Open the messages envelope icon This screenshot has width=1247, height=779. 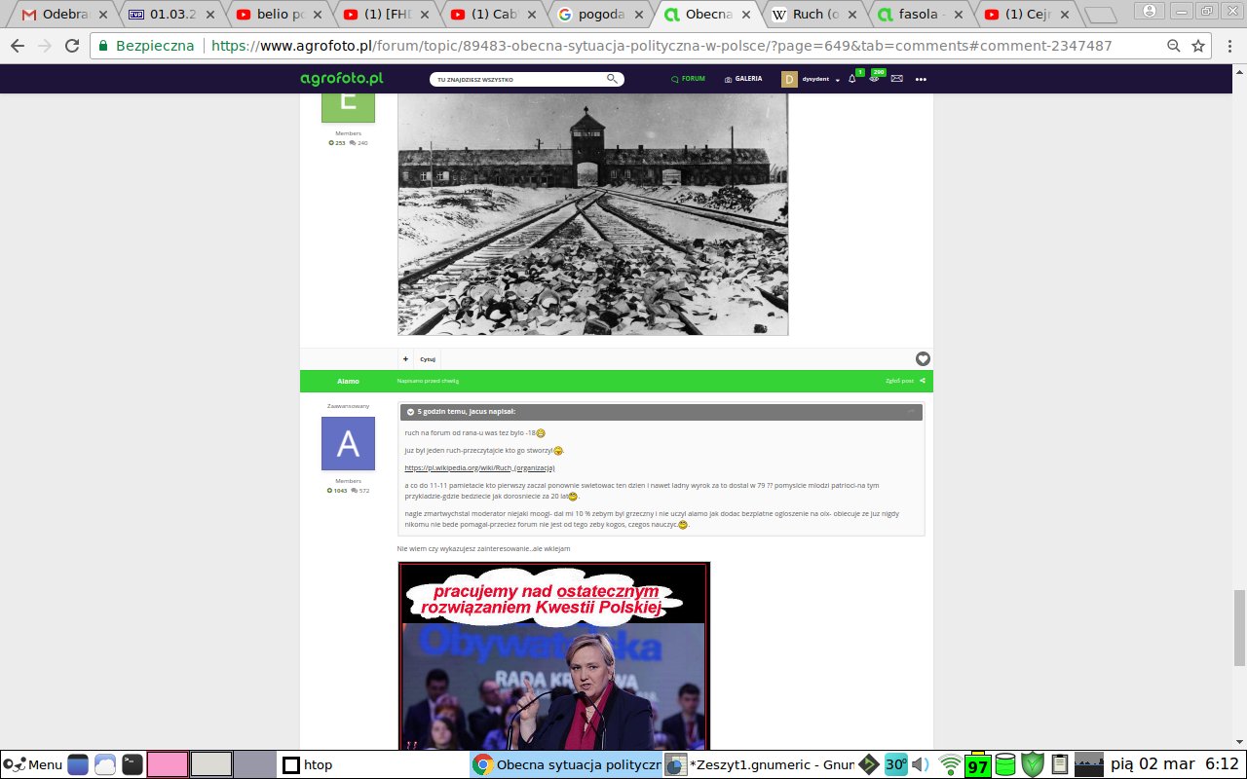(896, 79)
